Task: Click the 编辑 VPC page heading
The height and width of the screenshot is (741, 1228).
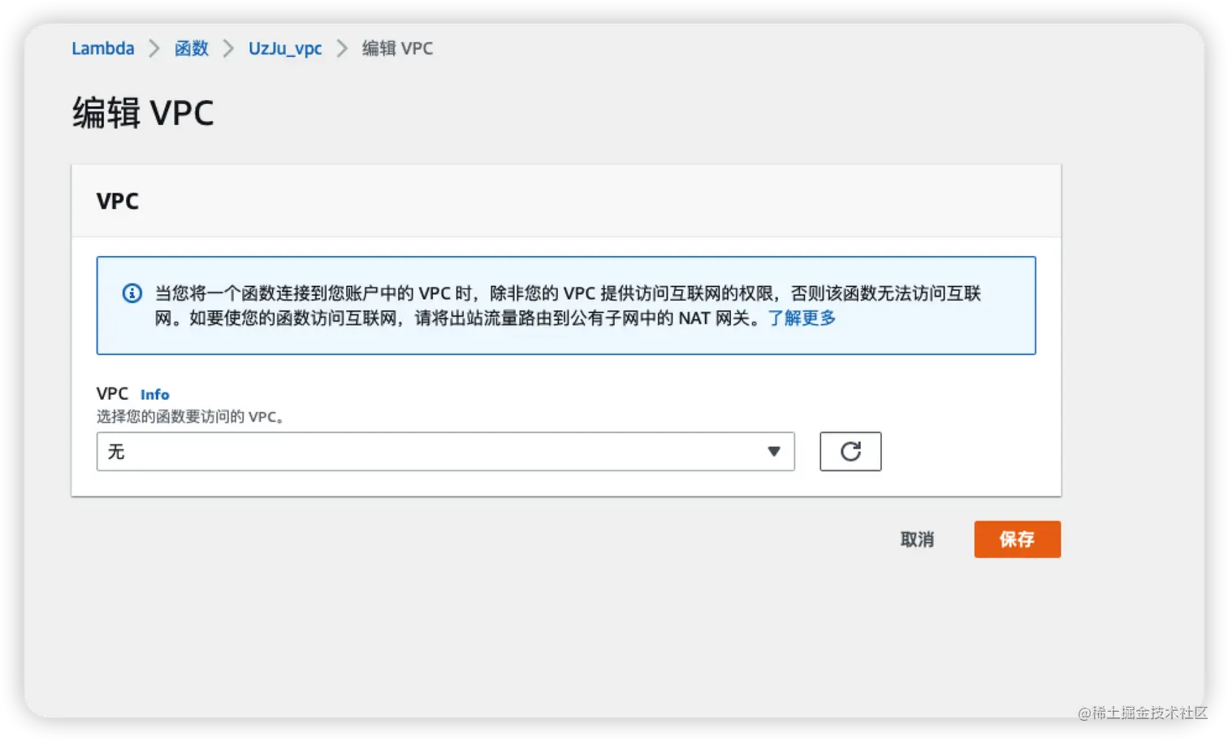Action: [143, 112]
